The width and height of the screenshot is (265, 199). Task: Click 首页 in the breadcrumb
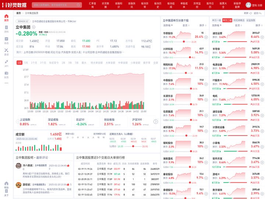pyautogui.click(x=18, y=13)
